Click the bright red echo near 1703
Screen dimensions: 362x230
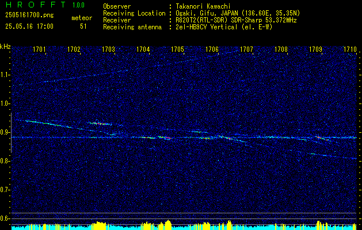(x=100, y=124)
